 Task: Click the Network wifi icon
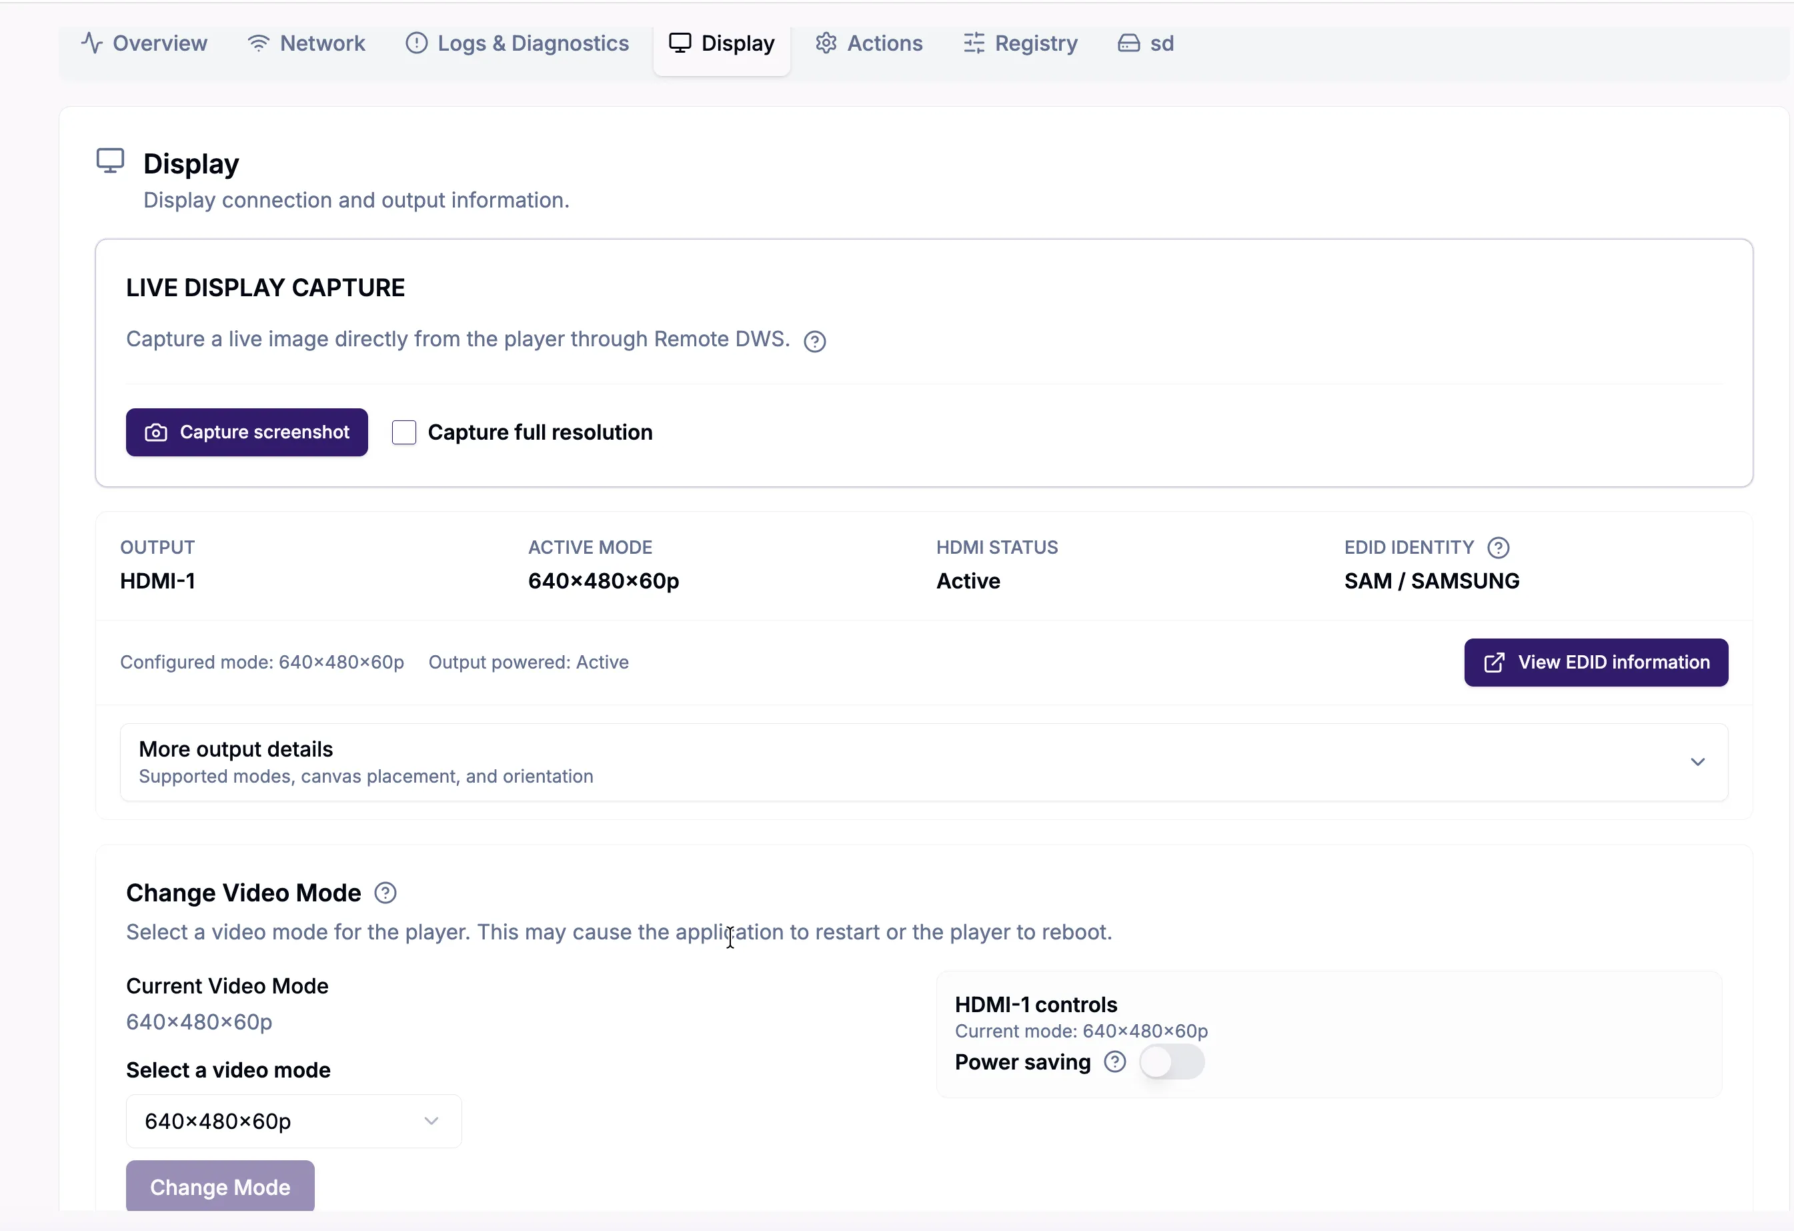259,43
